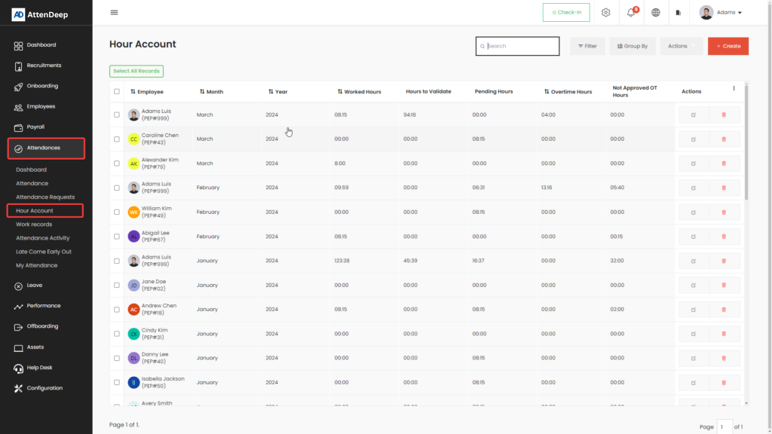This screenshot has width=772, height=434.
Task: Tick the checkbox for William Kim
Action: coord(117,212)
